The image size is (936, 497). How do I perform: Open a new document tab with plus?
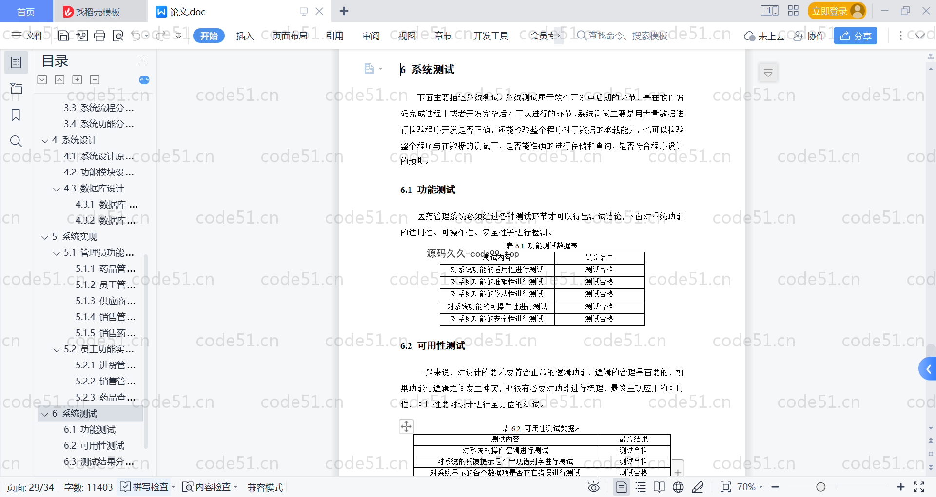[x=344, y=11]
